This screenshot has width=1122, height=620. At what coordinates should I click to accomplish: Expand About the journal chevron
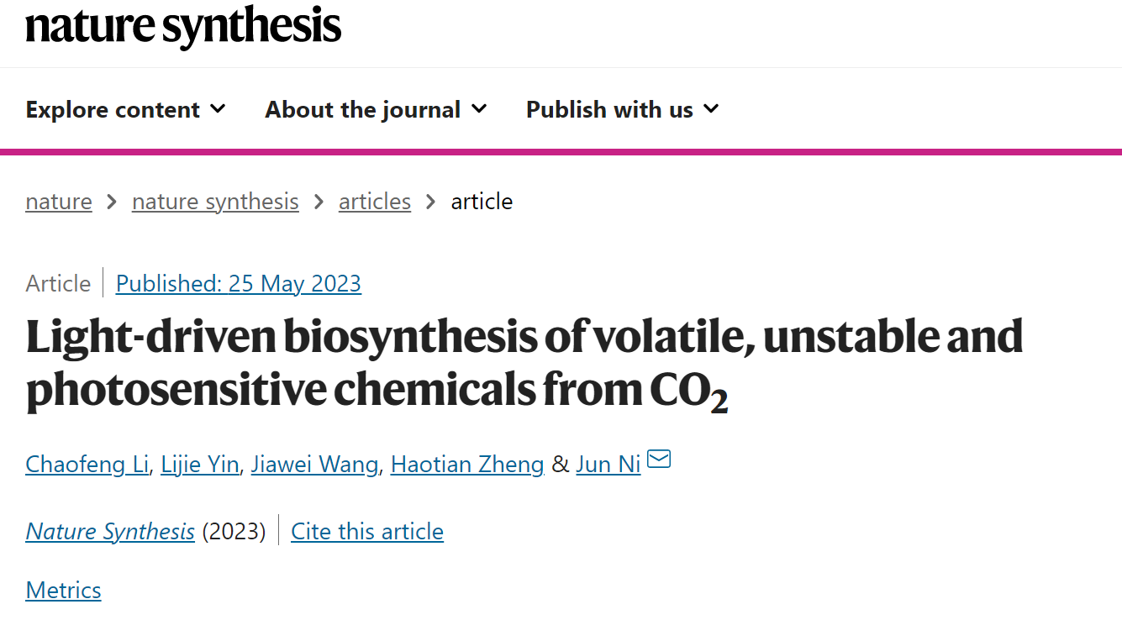click(x=479, y=109)
